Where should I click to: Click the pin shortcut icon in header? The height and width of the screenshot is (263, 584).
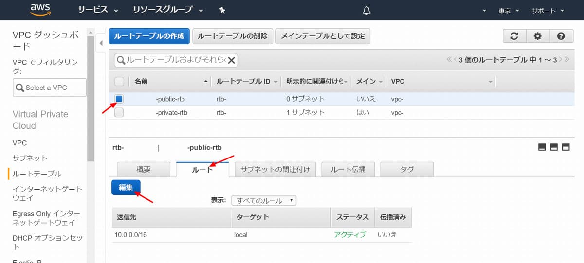click(222, 10)
